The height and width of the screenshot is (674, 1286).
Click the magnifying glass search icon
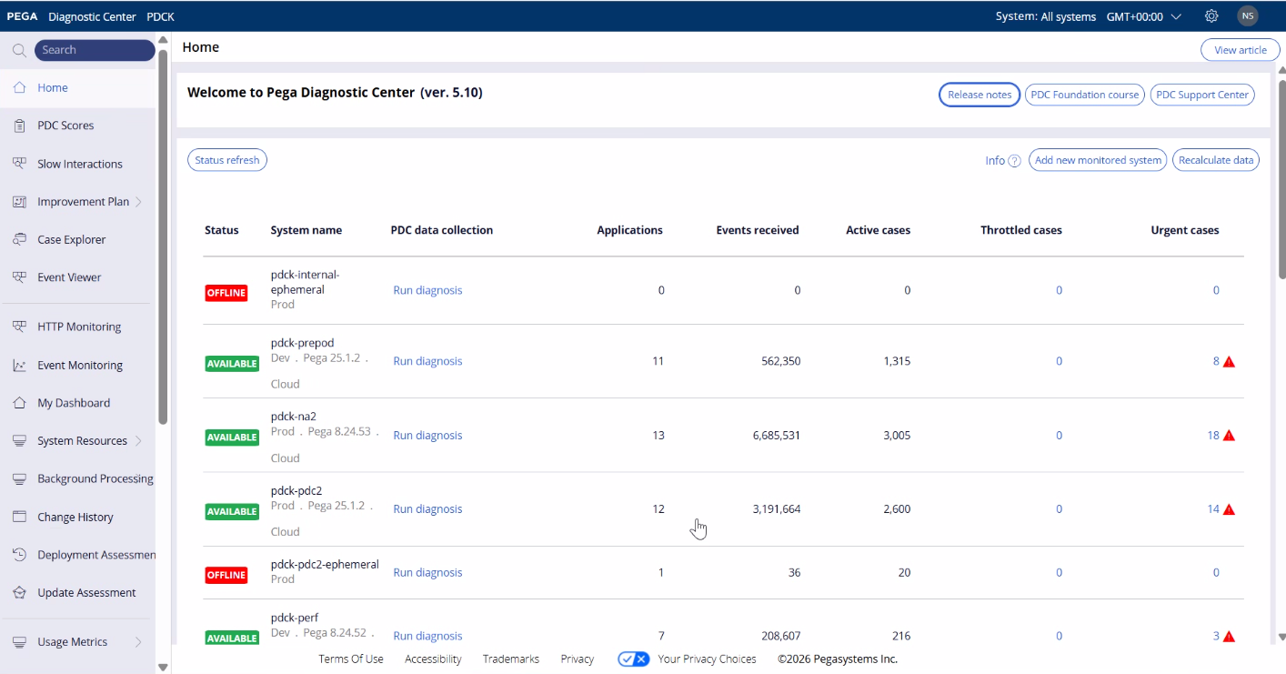tap(19, 51)
